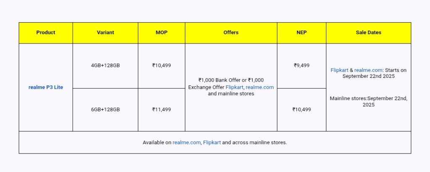Click the Flipkart link under Sale Dates
Image resolution: width=430 pixels, height=172 pixels.
(341, 70)
